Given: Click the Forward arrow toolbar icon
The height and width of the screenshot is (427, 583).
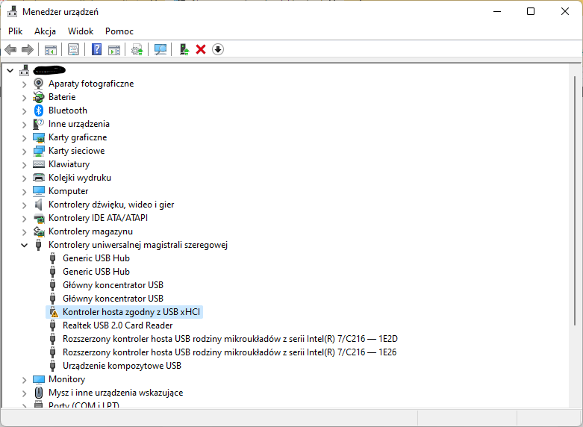Looking at the screenshot, I should 28,49.
